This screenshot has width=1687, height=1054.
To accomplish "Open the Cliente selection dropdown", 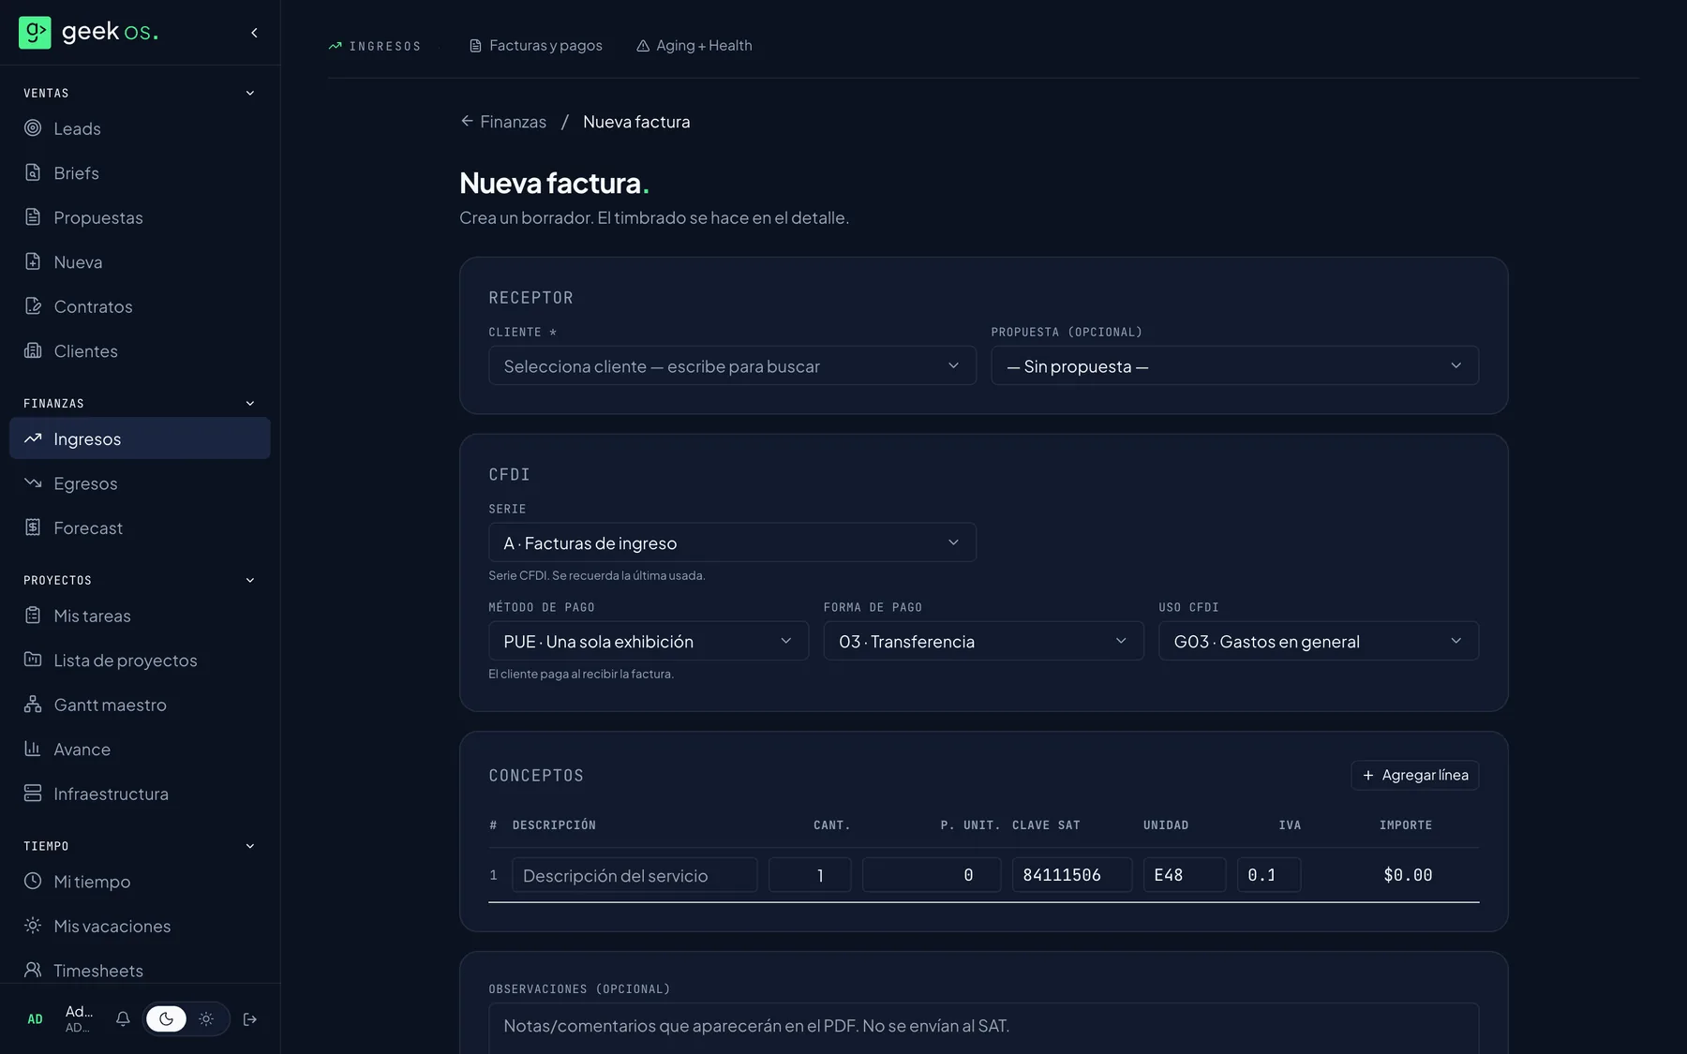I will tap(732, 365).
